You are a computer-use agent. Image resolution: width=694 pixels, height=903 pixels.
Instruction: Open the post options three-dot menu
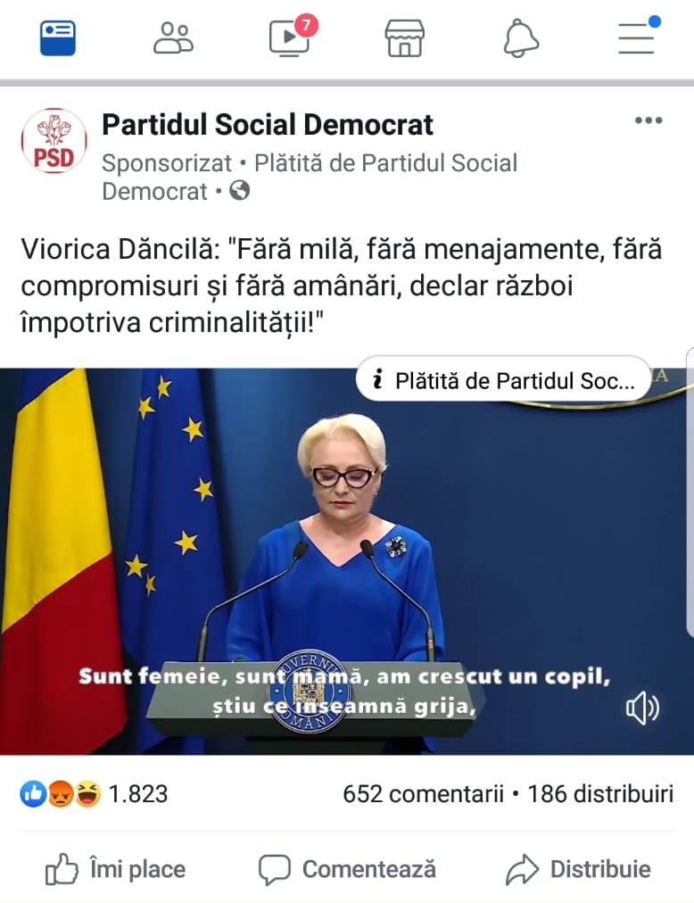click(x=649, y=120)
